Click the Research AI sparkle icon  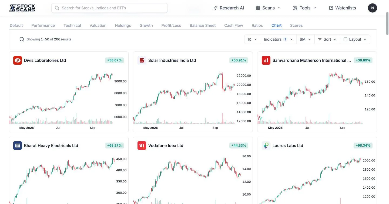[215, 8]
